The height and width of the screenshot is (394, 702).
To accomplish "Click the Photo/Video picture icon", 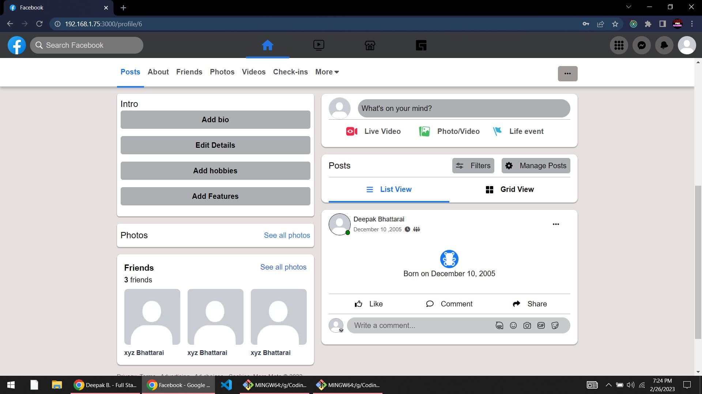I will pos(424,131).
